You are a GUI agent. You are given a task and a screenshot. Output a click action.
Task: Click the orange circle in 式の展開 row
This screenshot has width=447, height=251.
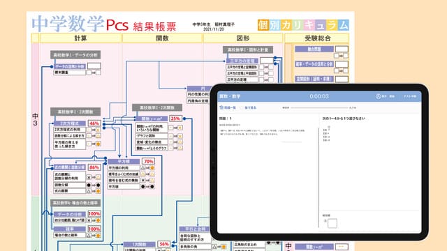[x=98, y=191]
